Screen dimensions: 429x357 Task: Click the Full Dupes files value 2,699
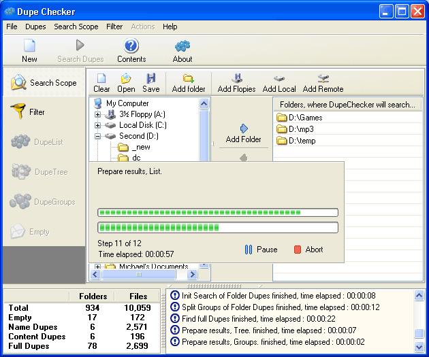click(137, 346)
